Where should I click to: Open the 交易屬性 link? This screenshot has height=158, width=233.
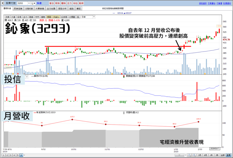pos(212,3)
